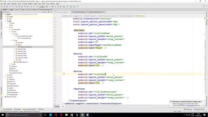Open Android Studio icon in the taskbar
This screenshot has height=117, width=208.
tap(82, 115)
